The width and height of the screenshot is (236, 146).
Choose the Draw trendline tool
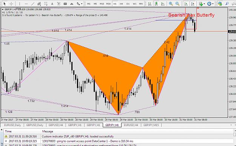pos(32,4)
